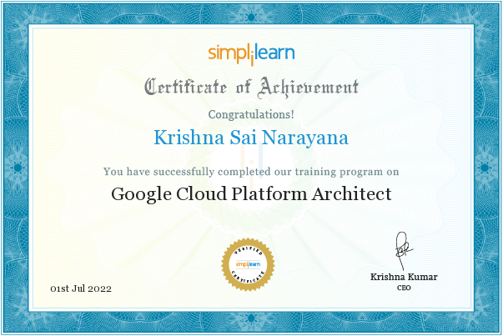Click the 'CEO' label under signature
Screen dimensions: 503x336
pos(404,288)
